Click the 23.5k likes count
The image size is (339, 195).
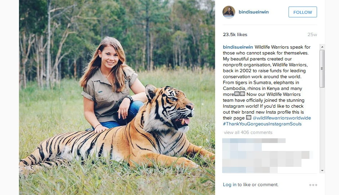click(235, 35)
